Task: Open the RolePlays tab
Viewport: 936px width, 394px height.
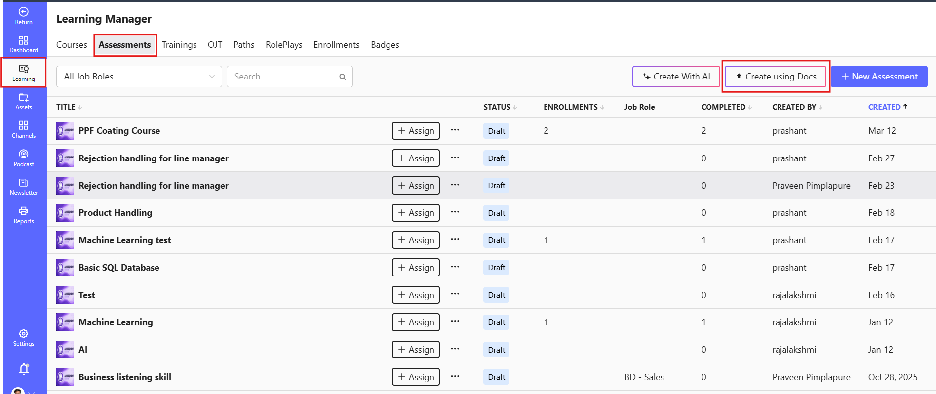Action: 284,45
